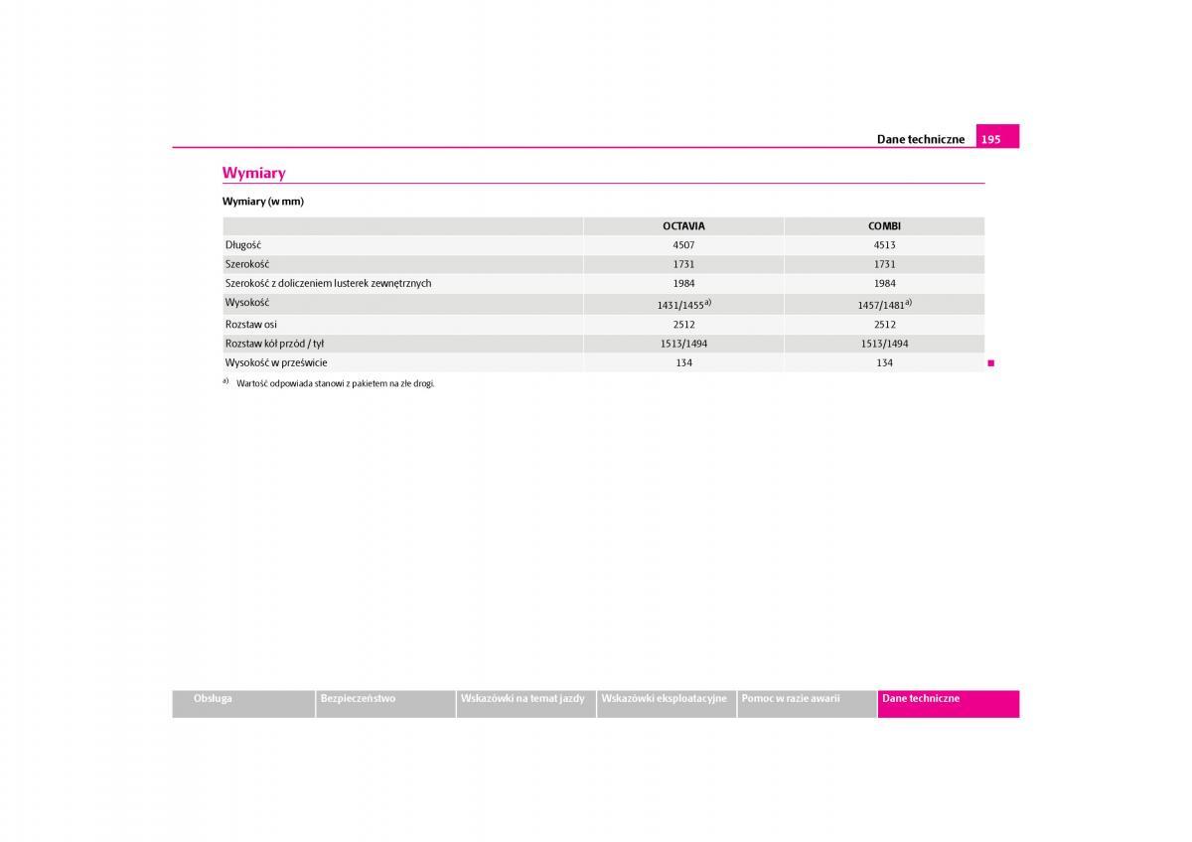Select the 1513/1494 value in the OCTAVIA column
The image size is (1192, 842).
683,344
